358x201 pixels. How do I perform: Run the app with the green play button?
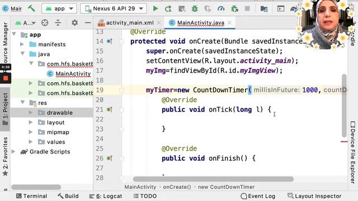pyautogui.click(x=156, y=9)
